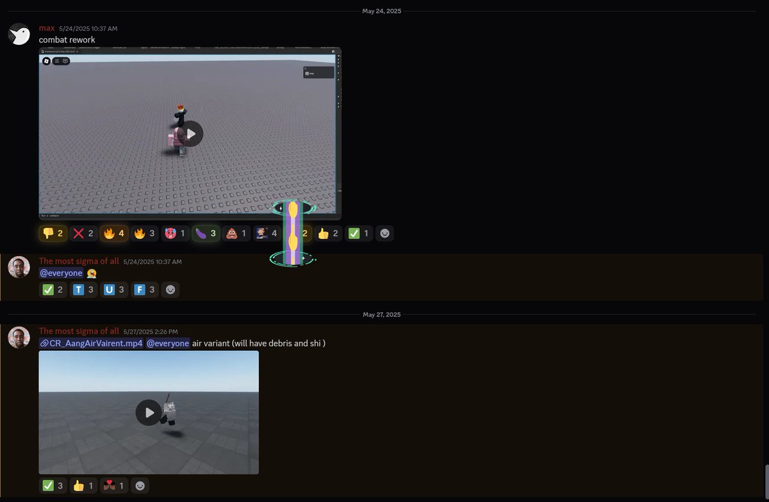Play the CR_AangAirVairent video
769x502 pixels.
[149, 412]
